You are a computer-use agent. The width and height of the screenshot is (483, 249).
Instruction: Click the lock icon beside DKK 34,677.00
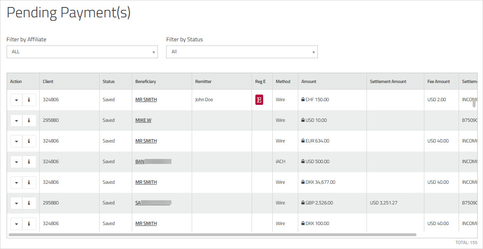click(x=303, y=182)
